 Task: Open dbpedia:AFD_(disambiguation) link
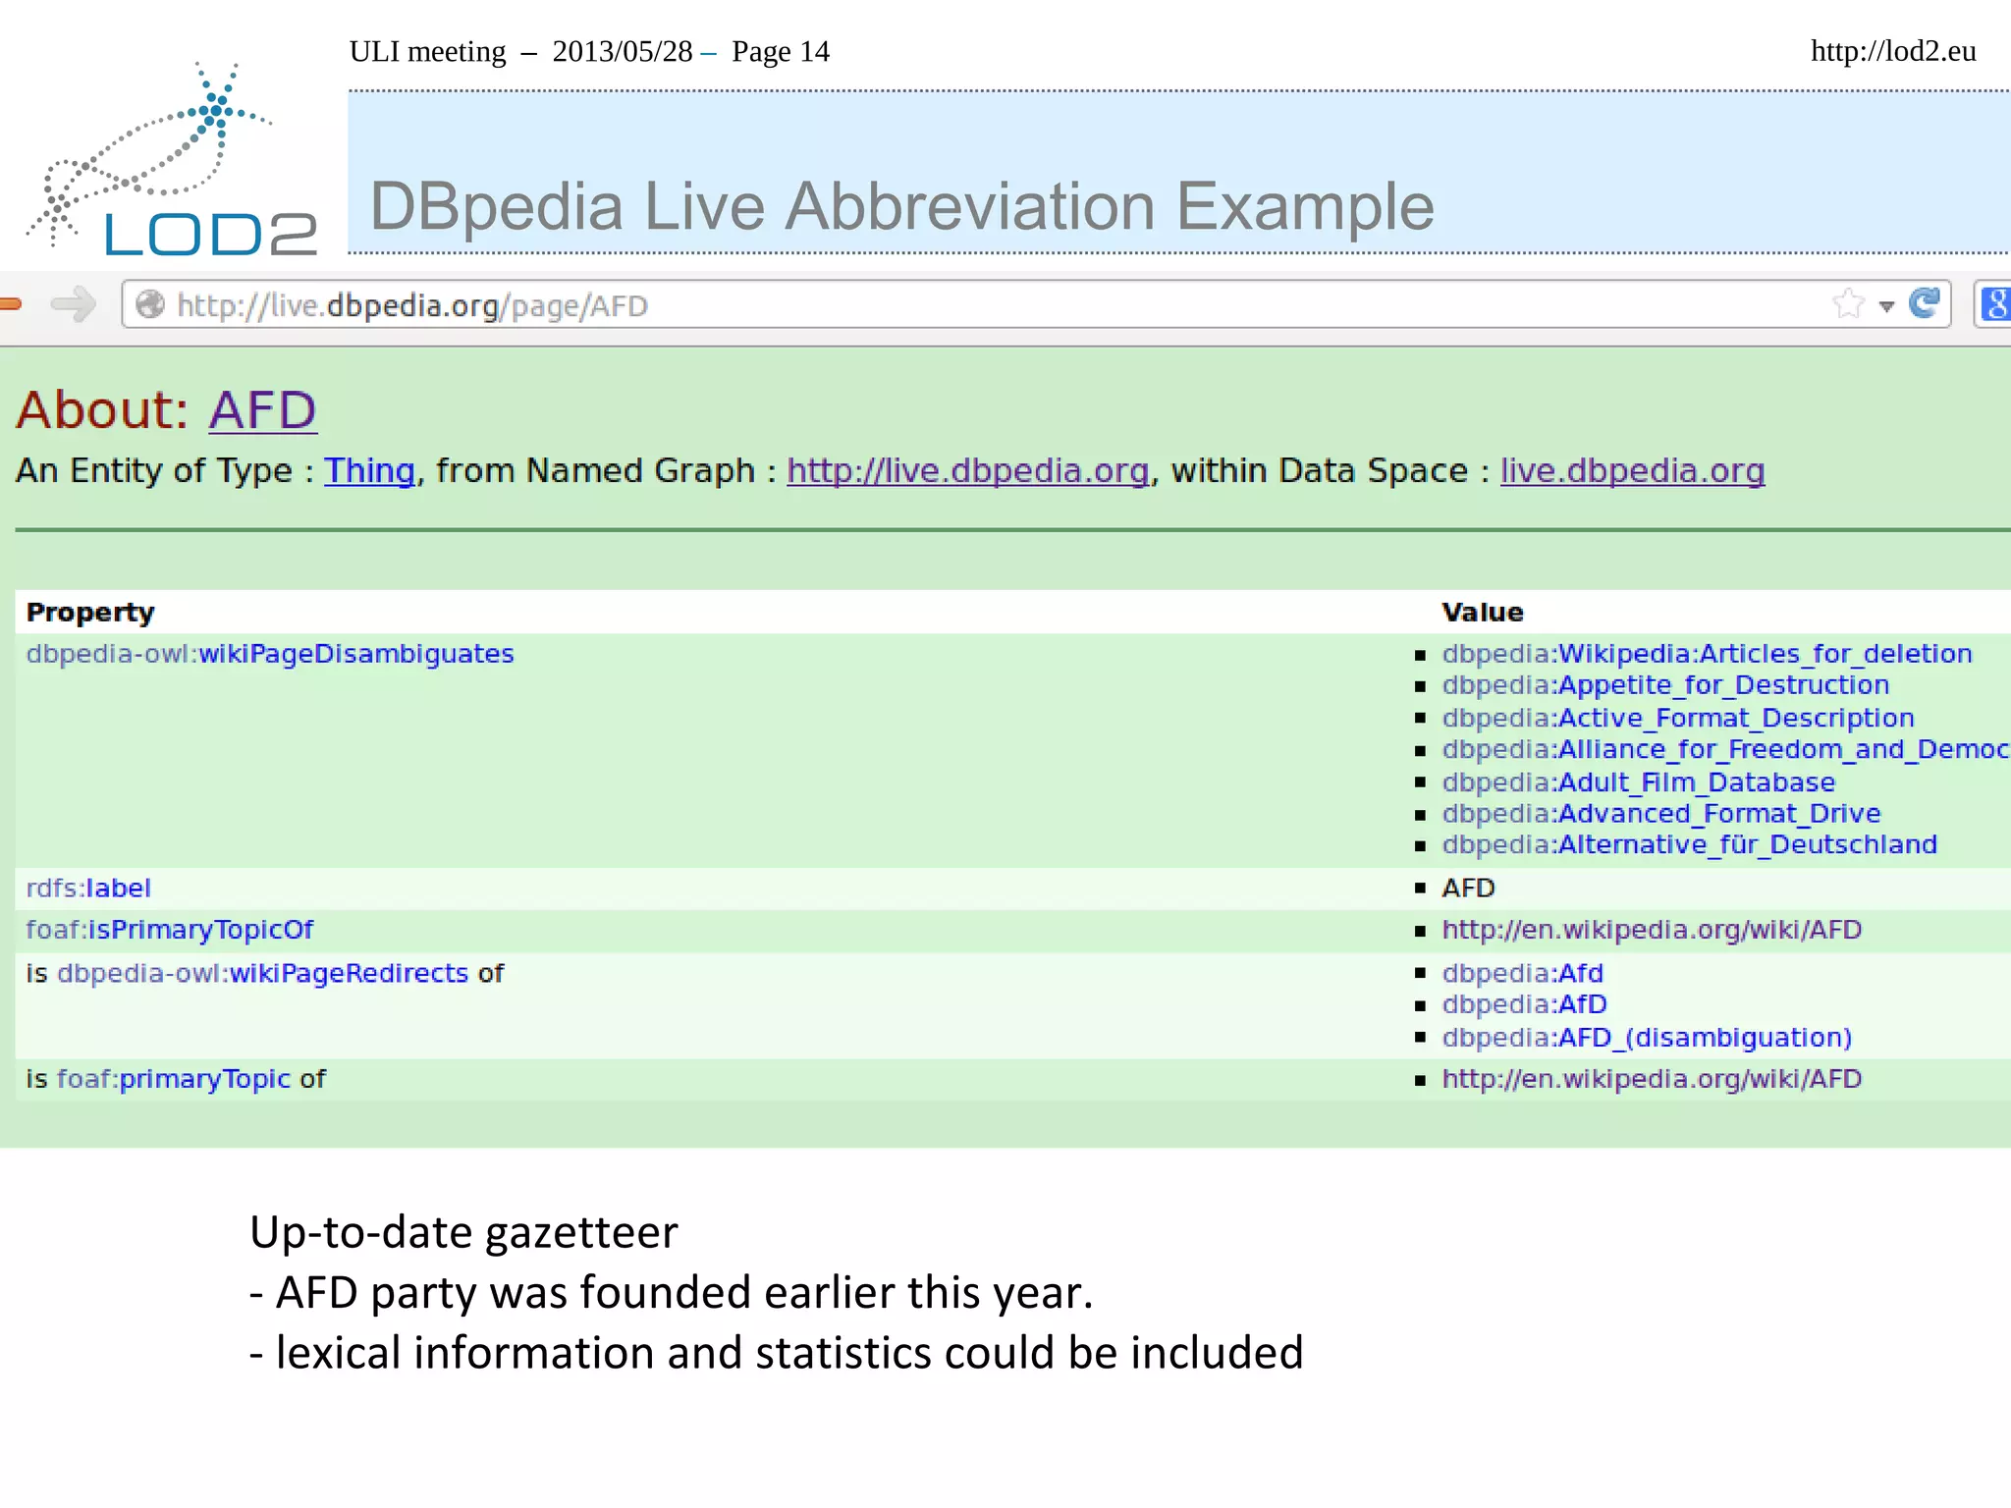point(1647,1038)
